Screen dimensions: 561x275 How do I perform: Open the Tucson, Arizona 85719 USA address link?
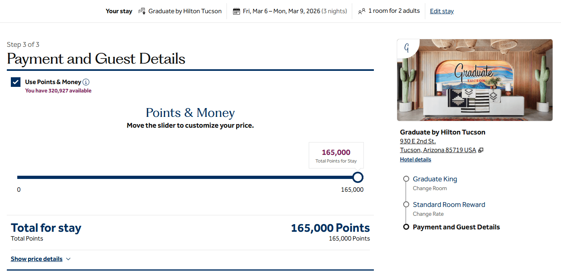point(438,150)
